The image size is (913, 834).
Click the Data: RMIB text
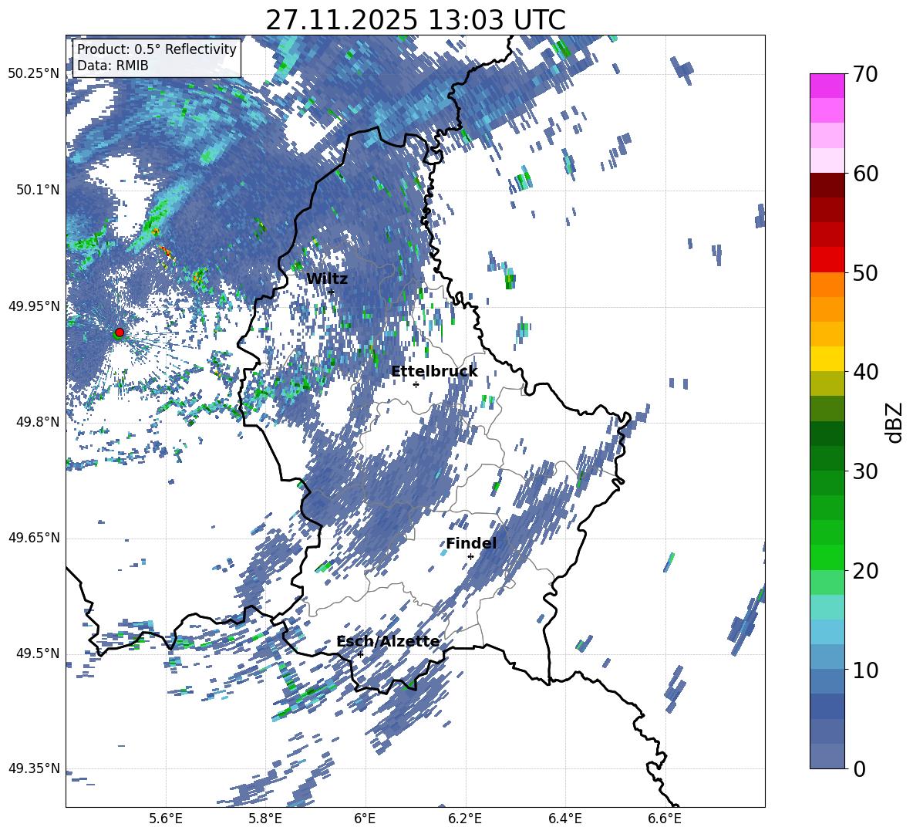click(113, 66)
